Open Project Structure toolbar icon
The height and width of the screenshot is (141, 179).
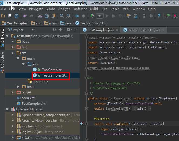pyautogui.click(x=136, y=16)
